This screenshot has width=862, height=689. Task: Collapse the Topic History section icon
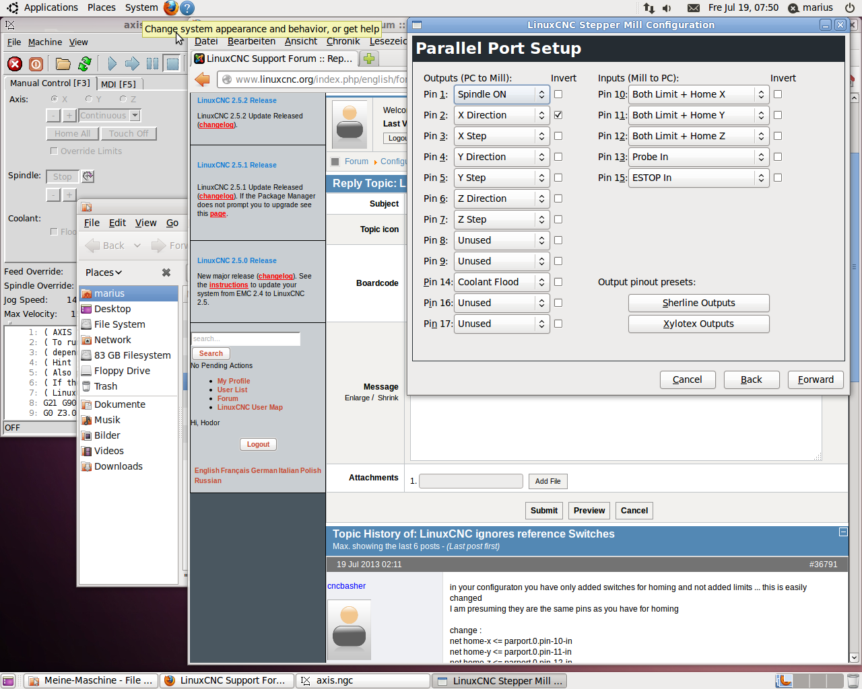point(843,532)
